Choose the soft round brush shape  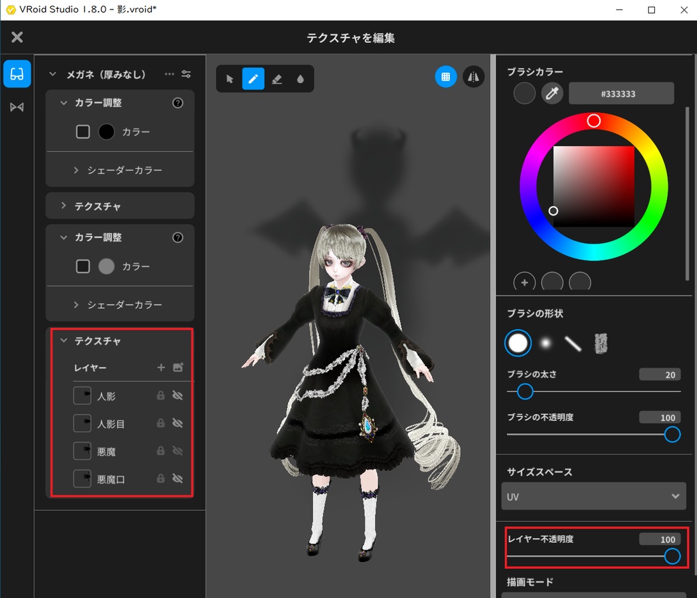click(545, 344)
